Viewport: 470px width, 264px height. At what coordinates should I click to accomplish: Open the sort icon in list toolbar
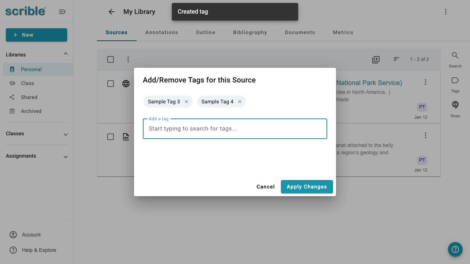[396, 59]
